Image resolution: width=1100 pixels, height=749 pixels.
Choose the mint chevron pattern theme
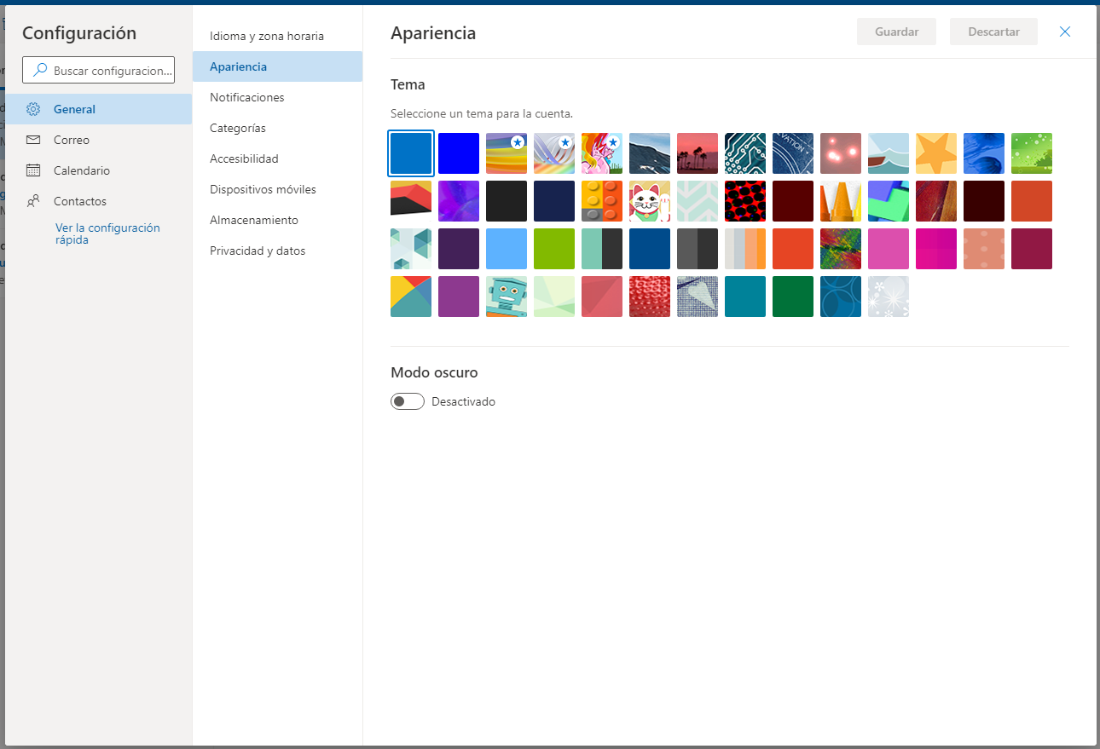pyautogui.click(x=698, y=201)
